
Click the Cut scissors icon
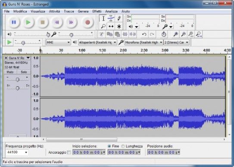(x=101, y=34)
